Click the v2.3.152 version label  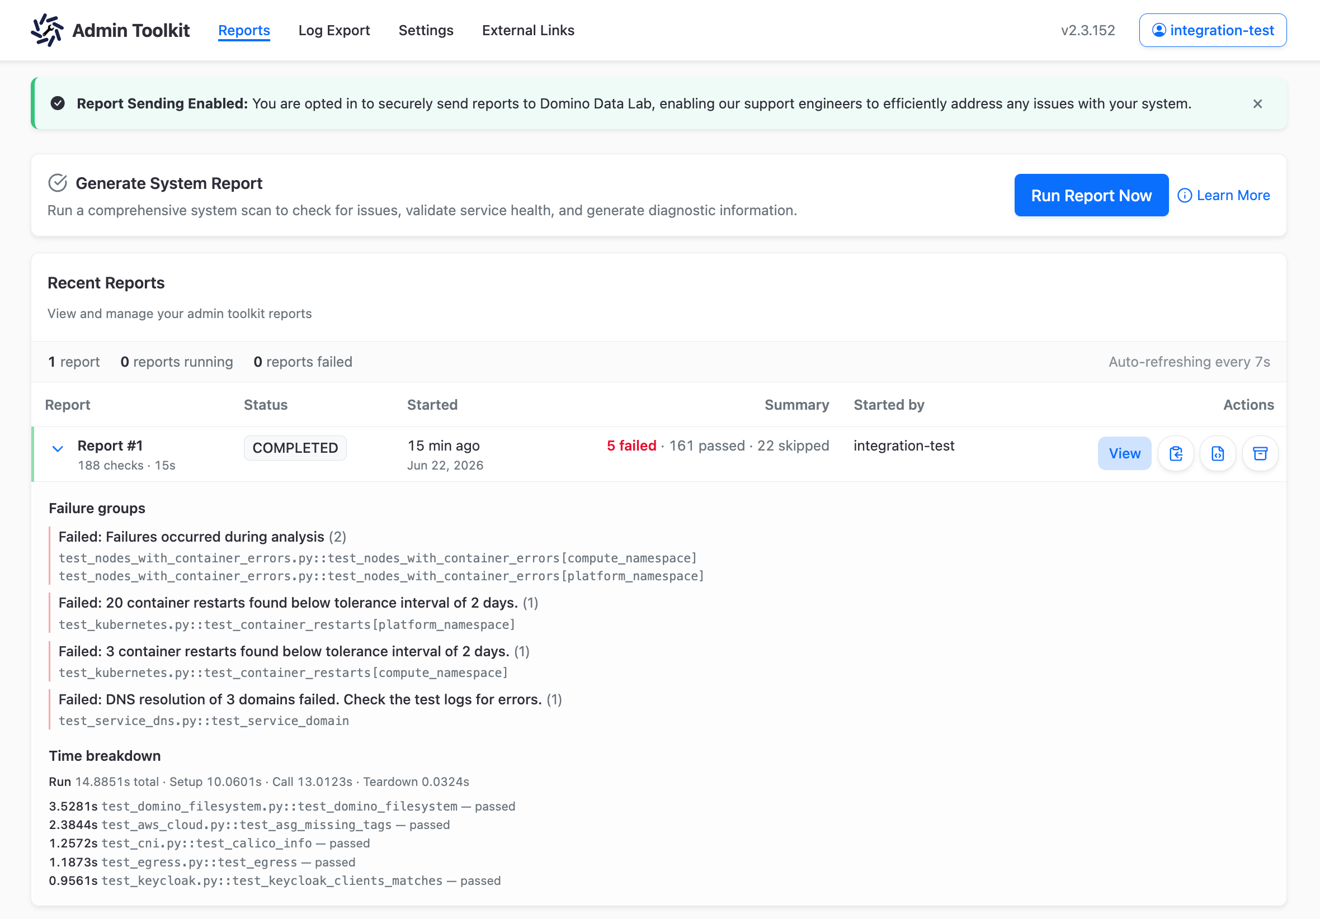[1088, 30]
